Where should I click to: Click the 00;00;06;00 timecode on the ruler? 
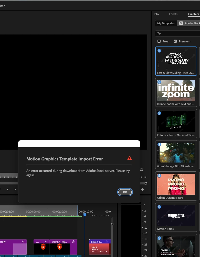pyautogui.click(x=7, y=212)
